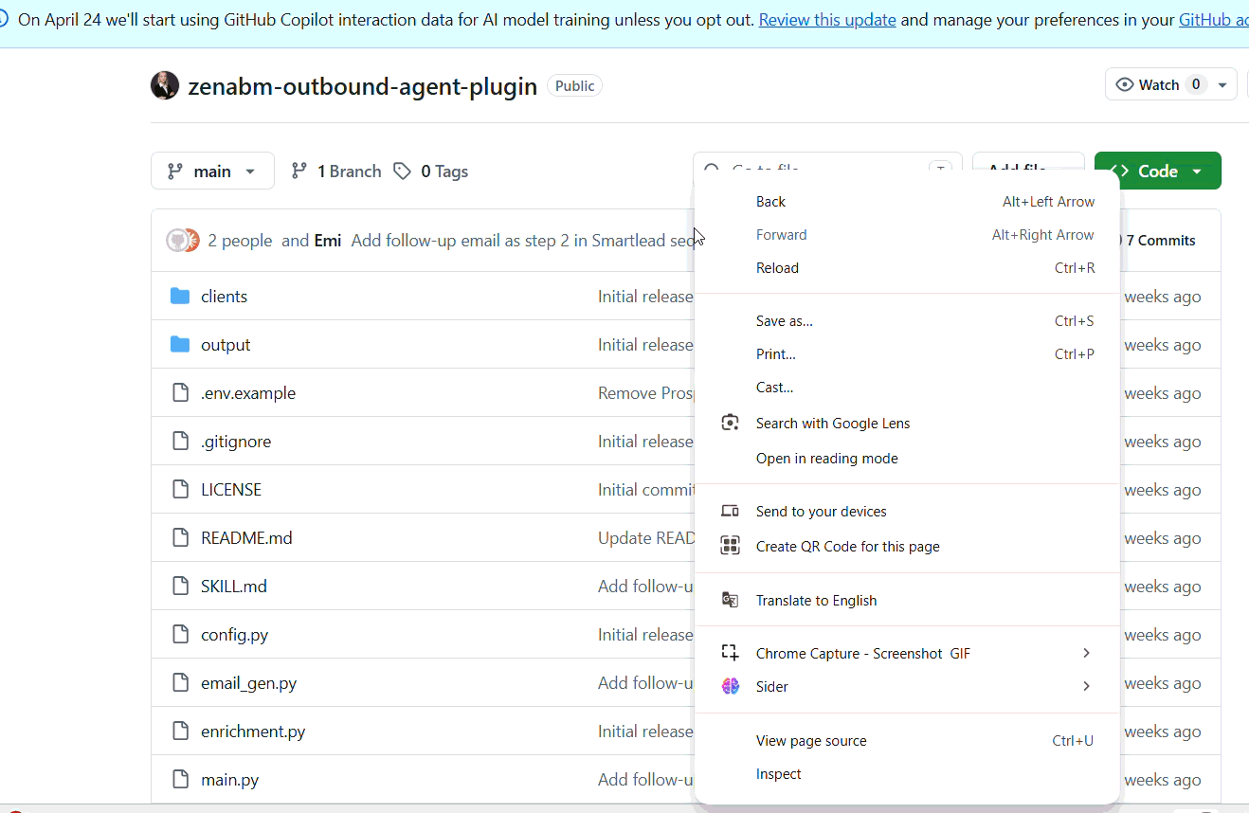The height and width of the screenshot is (813, 1249).
Task: Click the Public visibility badge
Action: click(x=574, y=86)
